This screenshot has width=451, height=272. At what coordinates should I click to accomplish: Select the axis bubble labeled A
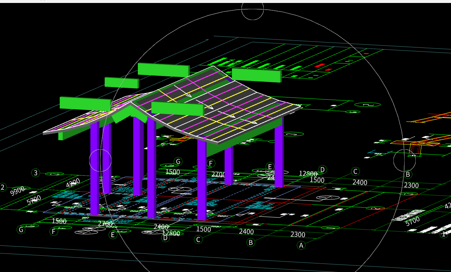(301, 245)
